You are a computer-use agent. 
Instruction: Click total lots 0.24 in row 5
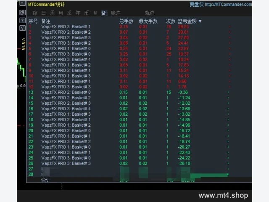[124, 49]
